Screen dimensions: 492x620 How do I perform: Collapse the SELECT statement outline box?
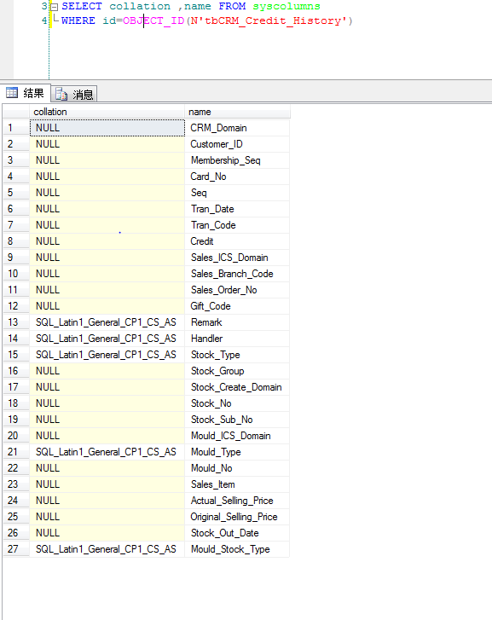55,7
